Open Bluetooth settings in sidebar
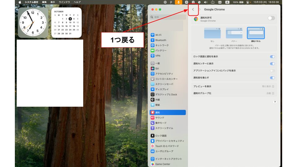Viewport: 297px width, 167px height. pyautogui.click(x=160, y=40)
